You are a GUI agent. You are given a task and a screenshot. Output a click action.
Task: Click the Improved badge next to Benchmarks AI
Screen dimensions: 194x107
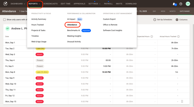pyautogui.click(x=86, y=31)
